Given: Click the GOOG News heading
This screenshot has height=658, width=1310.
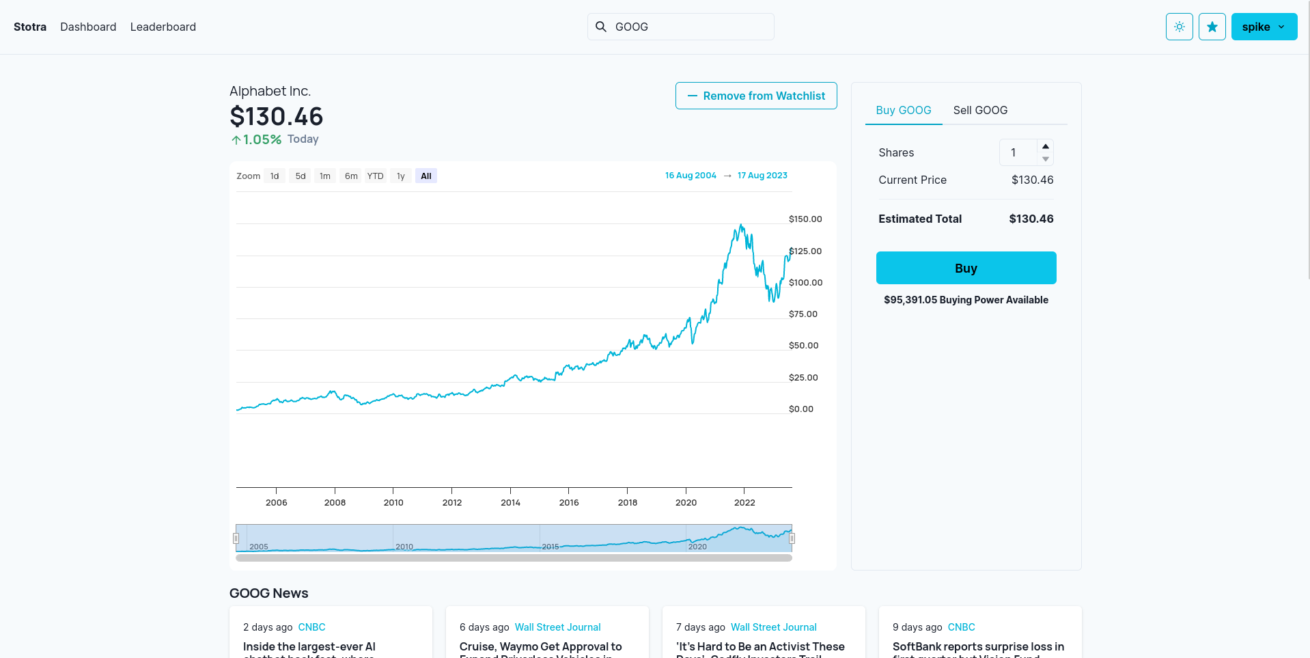Looking at the screenshot, I should (269, 593).
